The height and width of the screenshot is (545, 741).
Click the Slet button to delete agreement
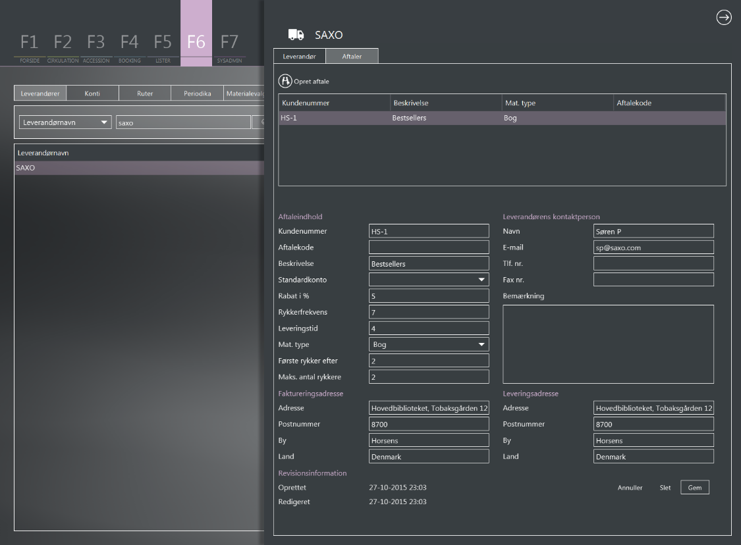click(x=665, y=487)
